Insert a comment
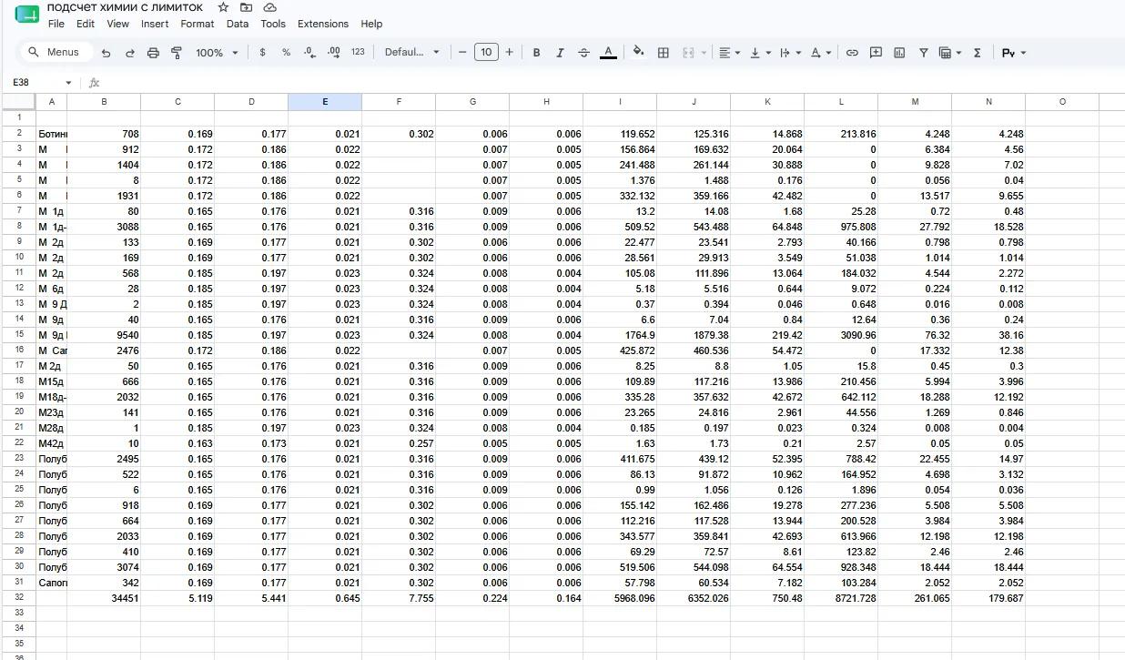Image resolution: width=1125 pixels, height=660 pixels. click(876, 53)
